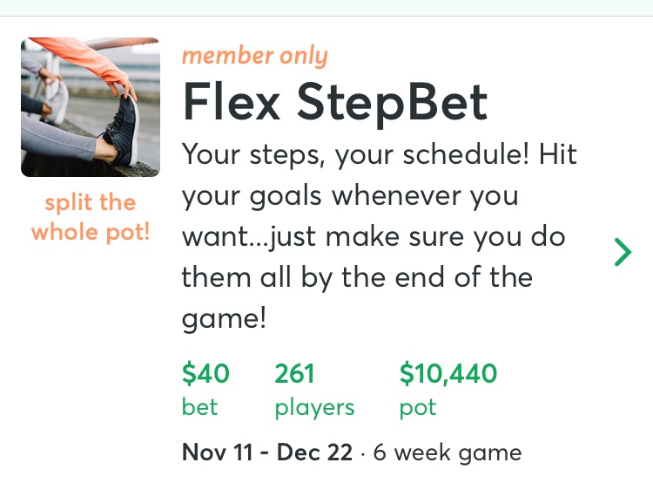Tap the 'split the whole pot!' caption
This screenshot has width=653, height=483.
tap(91, 218)
